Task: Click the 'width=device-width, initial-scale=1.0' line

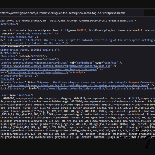Action: pos(30,50)
